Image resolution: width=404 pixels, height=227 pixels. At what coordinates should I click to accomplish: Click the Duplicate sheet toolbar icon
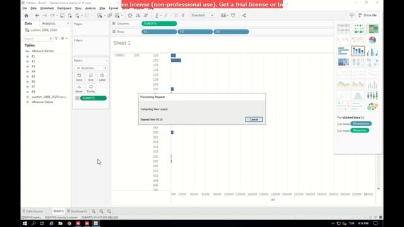109,15
